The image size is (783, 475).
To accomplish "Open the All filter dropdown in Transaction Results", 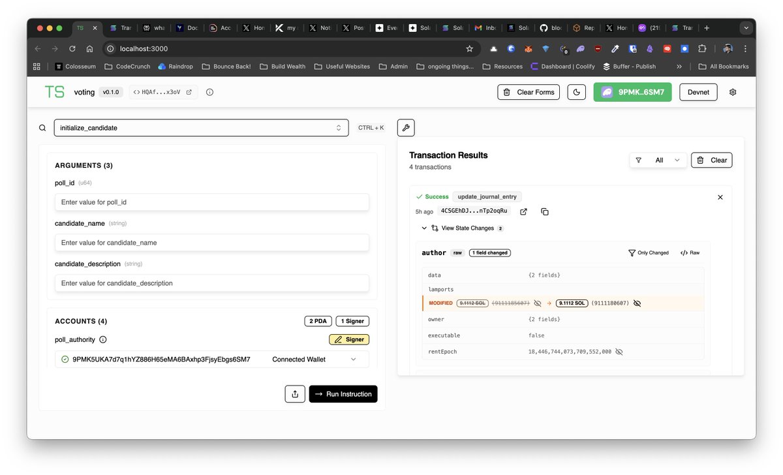I will click(x=658, y=160).
